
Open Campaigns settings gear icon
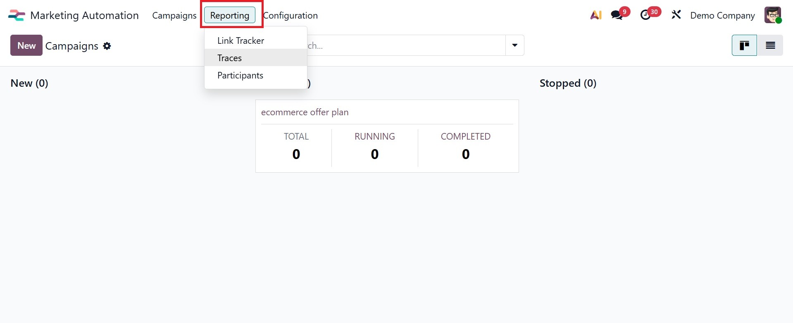[107, 46]
